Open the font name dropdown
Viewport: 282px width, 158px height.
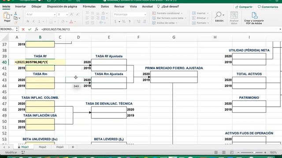tap(55, 14)
